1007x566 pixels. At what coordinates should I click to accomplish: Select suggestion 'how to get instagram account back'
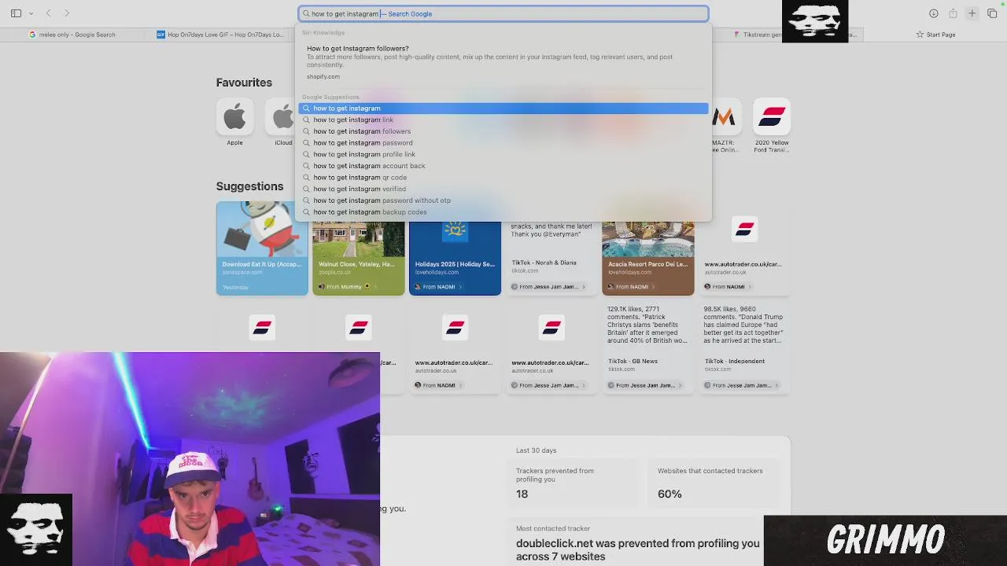503,166
